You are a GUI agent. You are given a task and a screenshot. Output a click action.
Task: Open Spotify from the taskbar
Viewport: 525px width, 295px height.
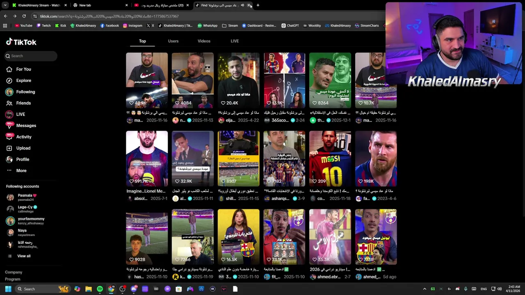pyautogui.click(x=100, y=289)
